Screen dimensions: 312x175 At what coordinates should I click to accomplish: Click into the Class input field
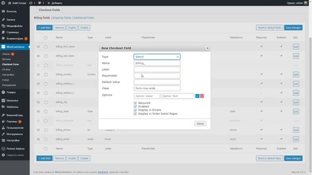coord(157,88)
